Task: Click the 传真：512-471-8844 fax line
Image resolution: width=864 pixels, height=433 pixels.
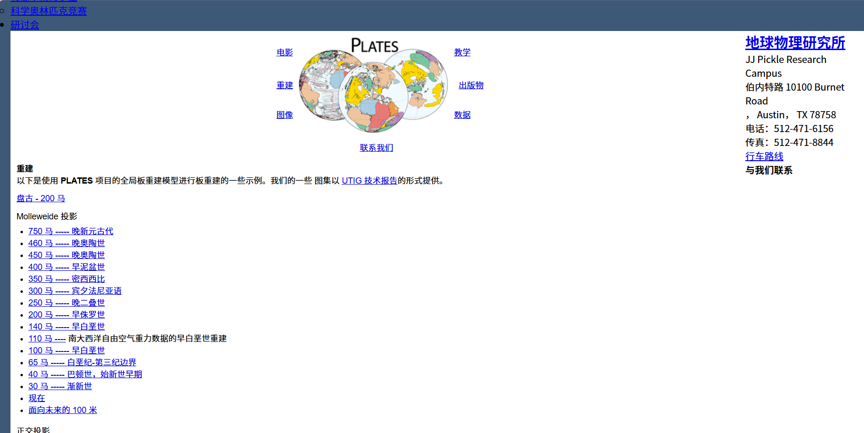Action: pos(789,143)
